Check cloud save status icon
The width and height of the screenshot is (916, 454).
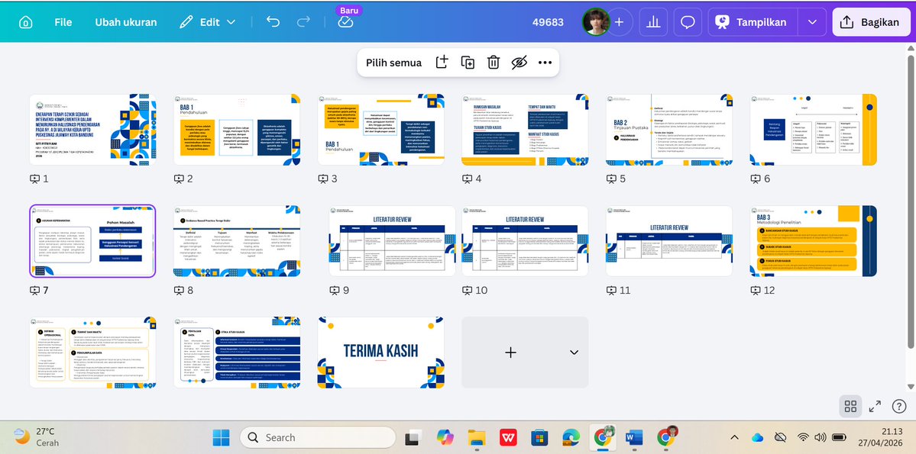tap(346, 22)
